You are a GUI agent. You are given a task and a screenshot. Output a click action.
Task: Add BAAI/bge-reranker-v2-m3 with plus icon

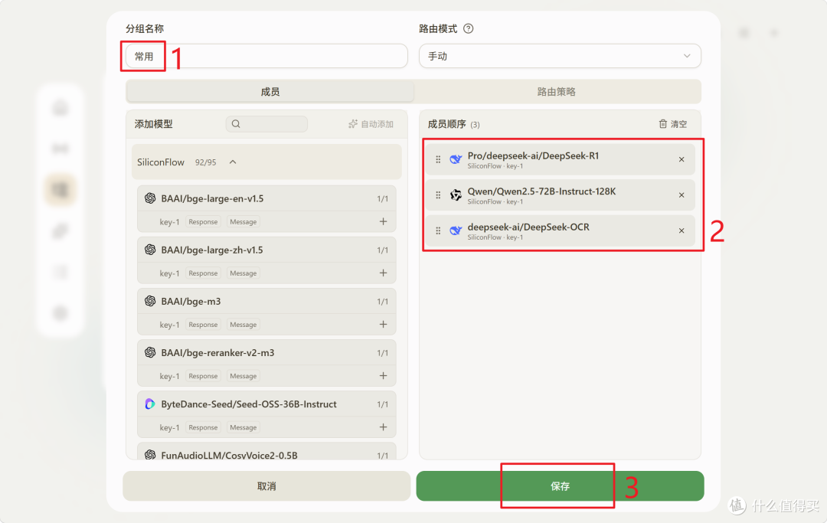tap(384, 375)
